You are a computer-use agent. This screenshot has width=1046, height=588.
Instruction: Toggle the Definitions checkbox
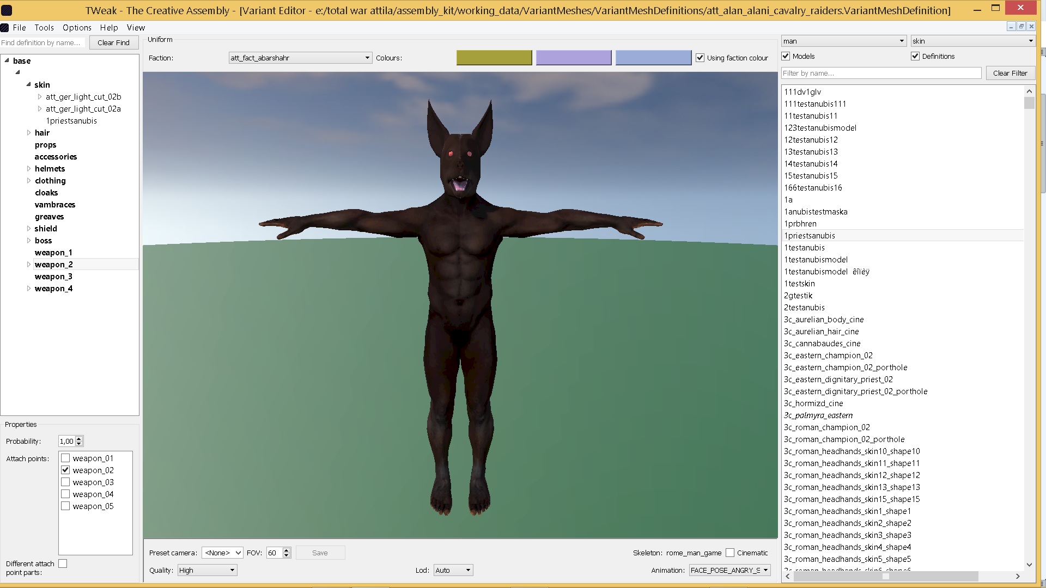[915, 56]
